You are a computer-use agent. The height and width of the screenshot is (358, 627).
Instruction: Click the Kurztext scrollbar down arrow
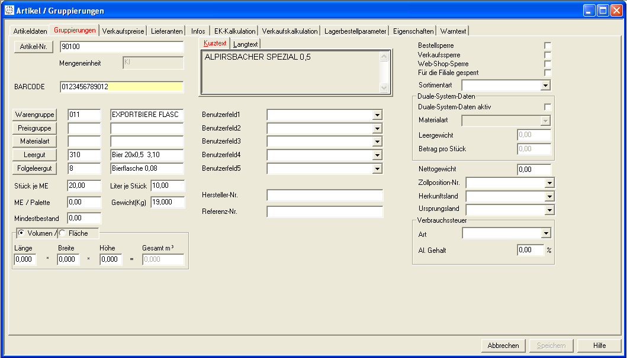(x=384, y=87)
